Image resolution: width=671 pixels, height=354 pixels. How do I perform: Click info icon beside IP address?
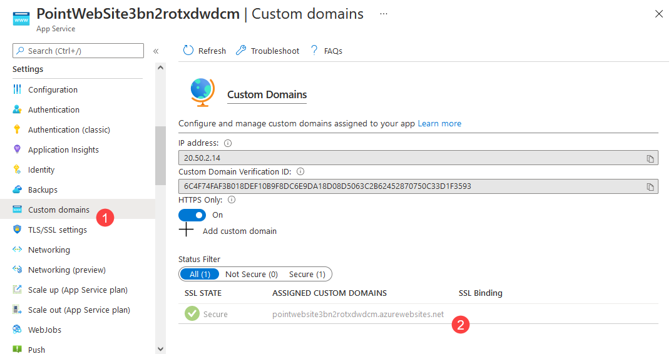coord(228,143)
